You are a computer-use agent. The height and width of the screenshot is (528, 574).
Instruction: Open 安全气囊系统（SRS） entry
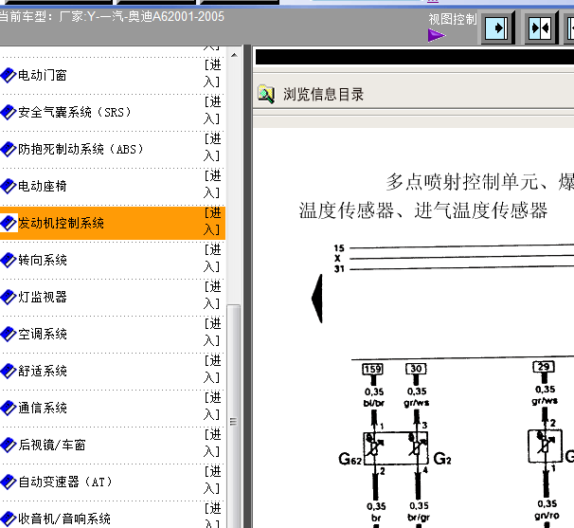point(75,113)
